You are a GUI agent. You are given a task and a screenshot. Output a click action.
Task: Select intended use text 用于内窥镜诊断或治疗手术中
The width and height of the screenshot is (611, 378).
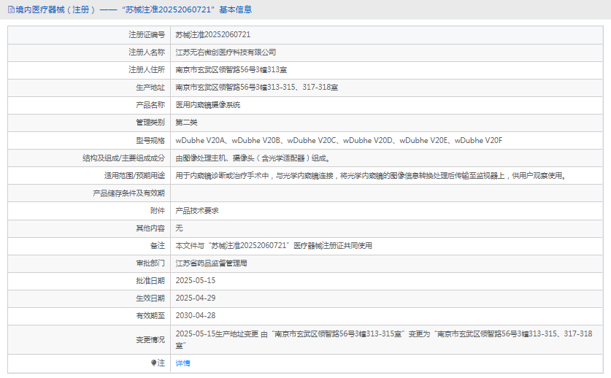pos(371,176)
